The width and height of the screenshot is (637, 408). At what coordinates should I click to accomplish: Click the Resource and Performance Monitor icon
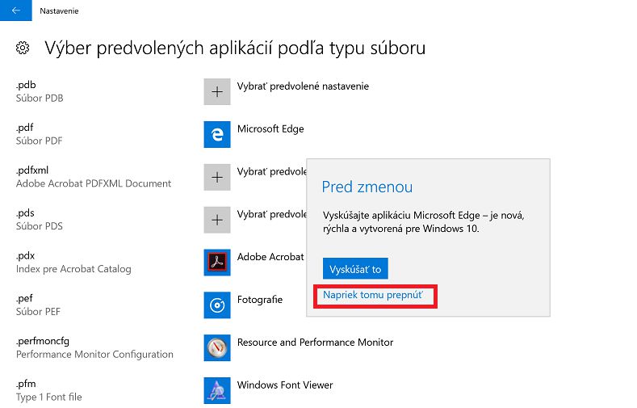pyautogui.click(x=217, y=348)
